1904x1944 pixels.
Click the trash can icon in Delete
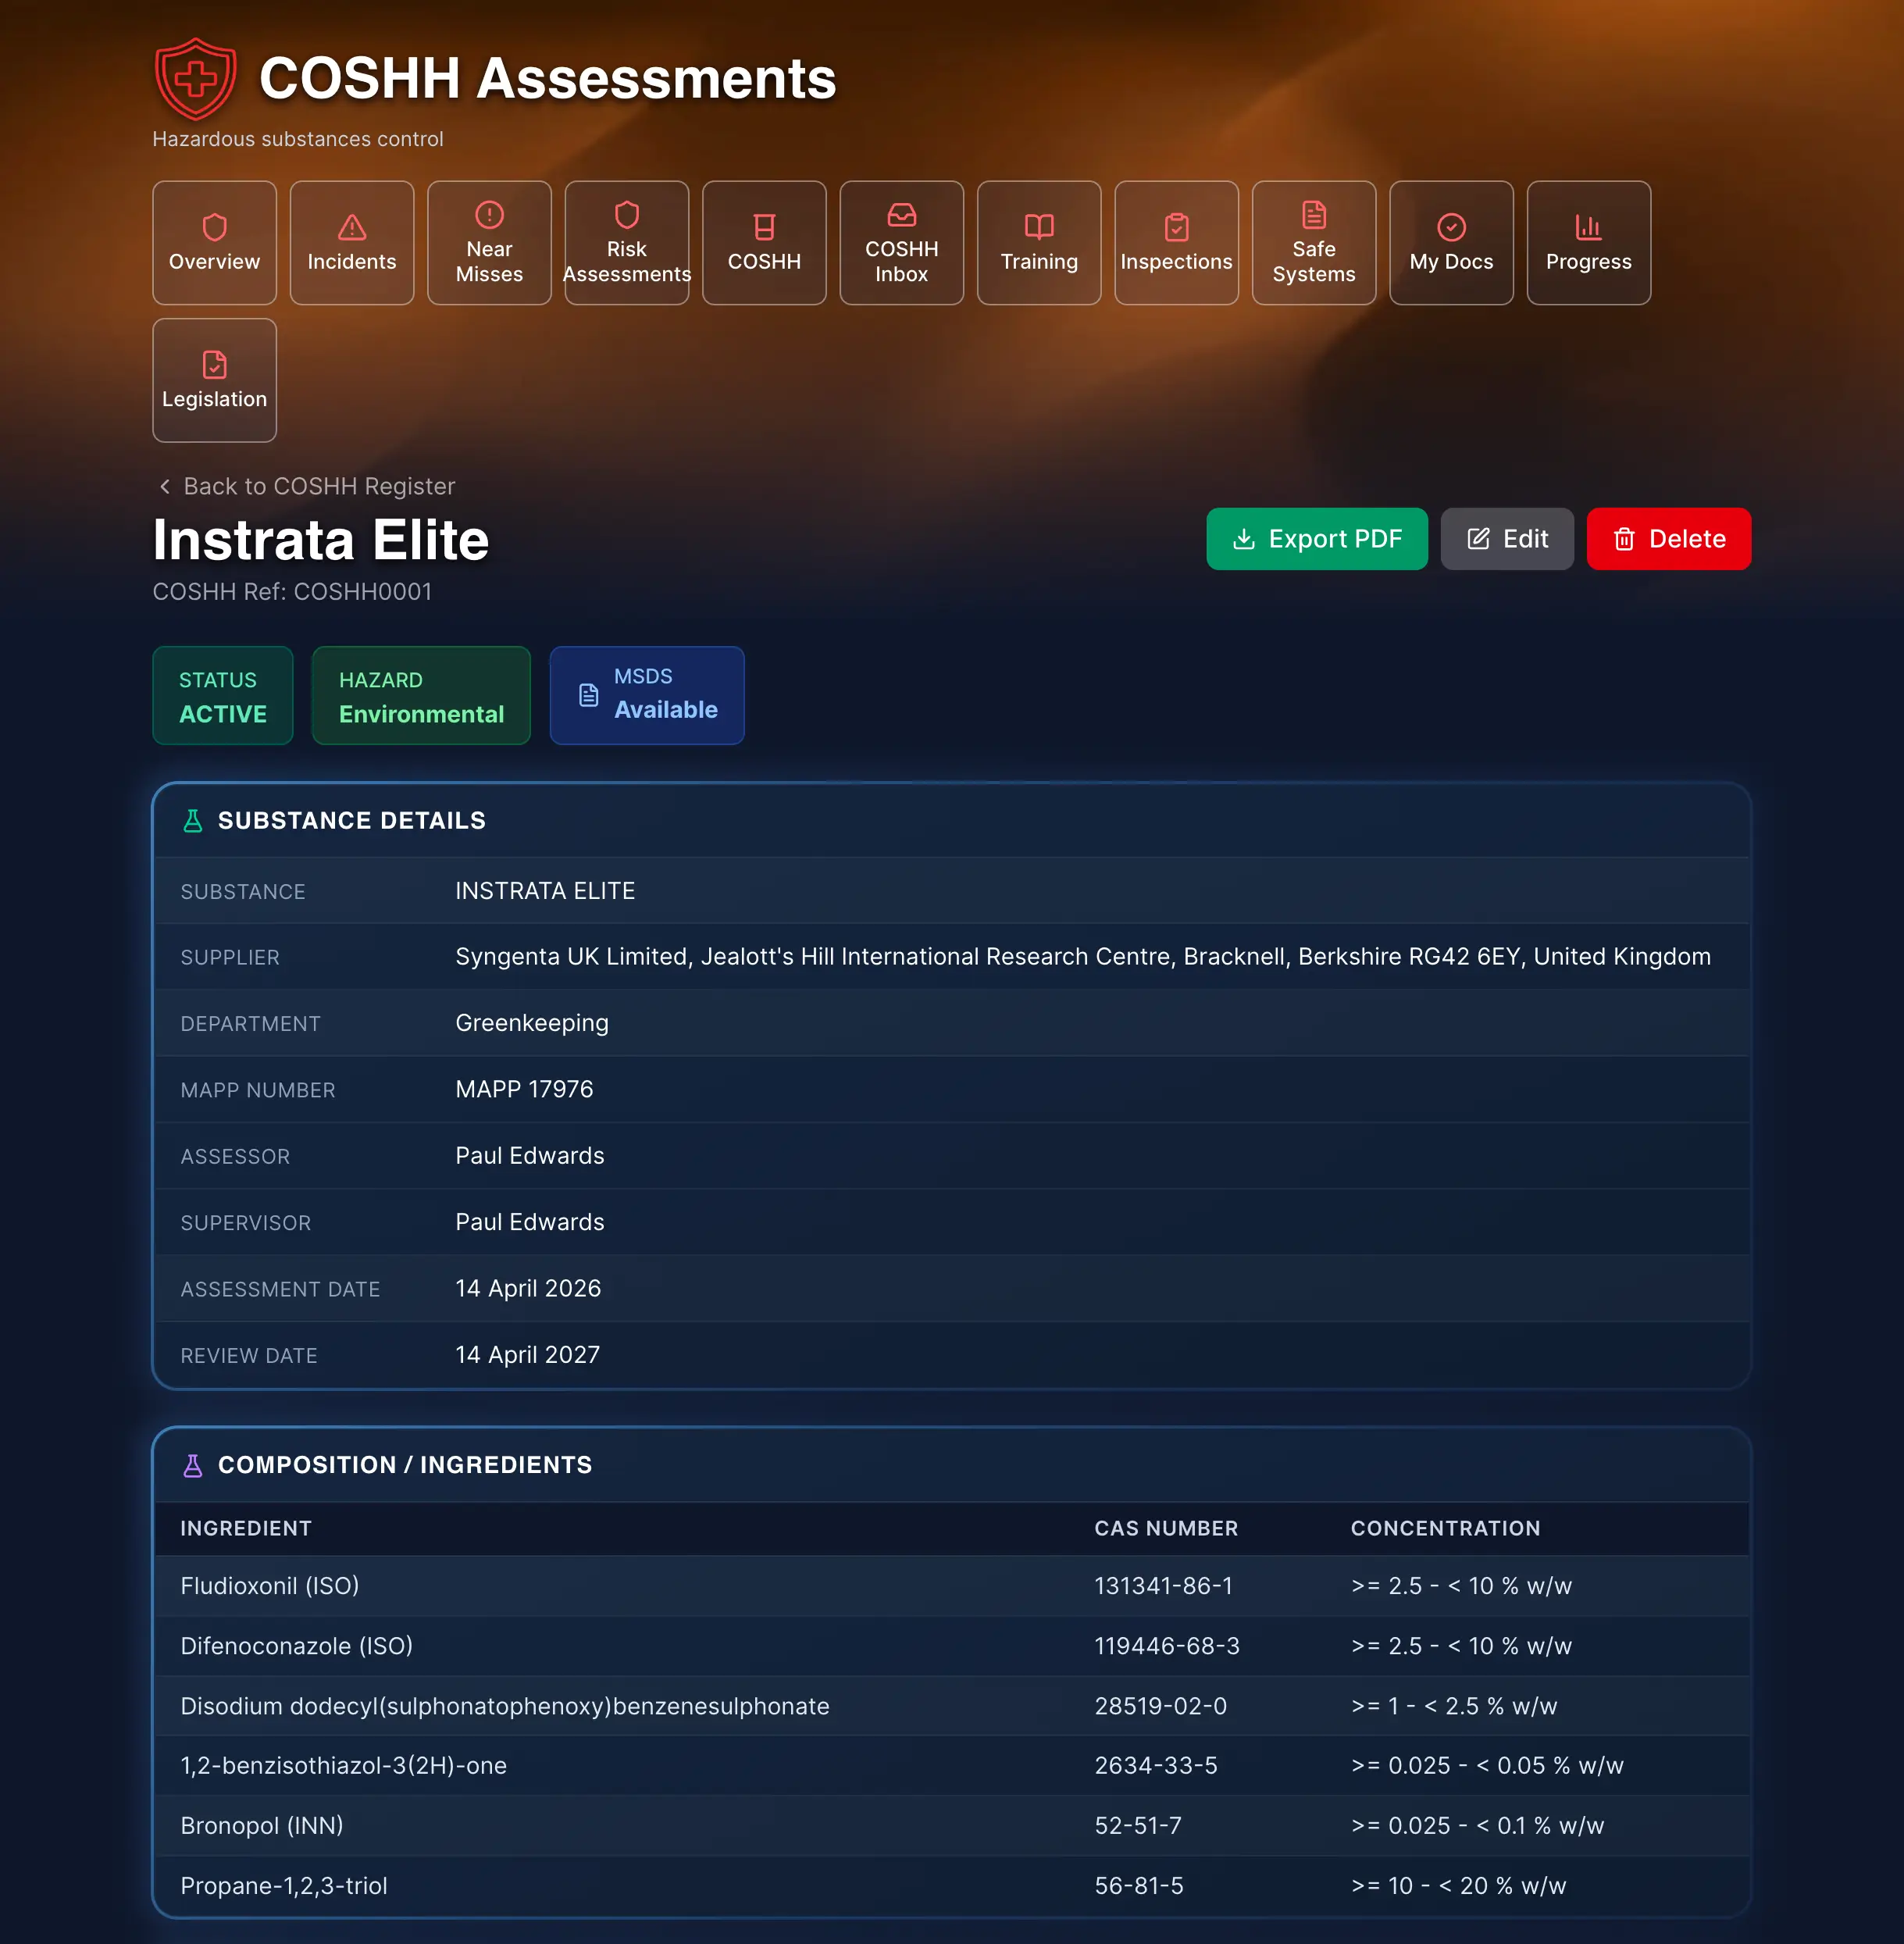tap(1624, 539)
